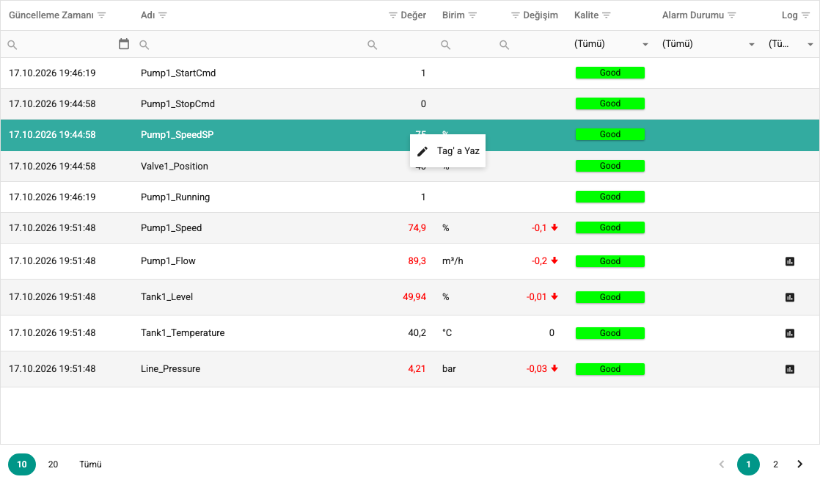
Task: Open the filter icon next to Adı header
Action: 163,15
